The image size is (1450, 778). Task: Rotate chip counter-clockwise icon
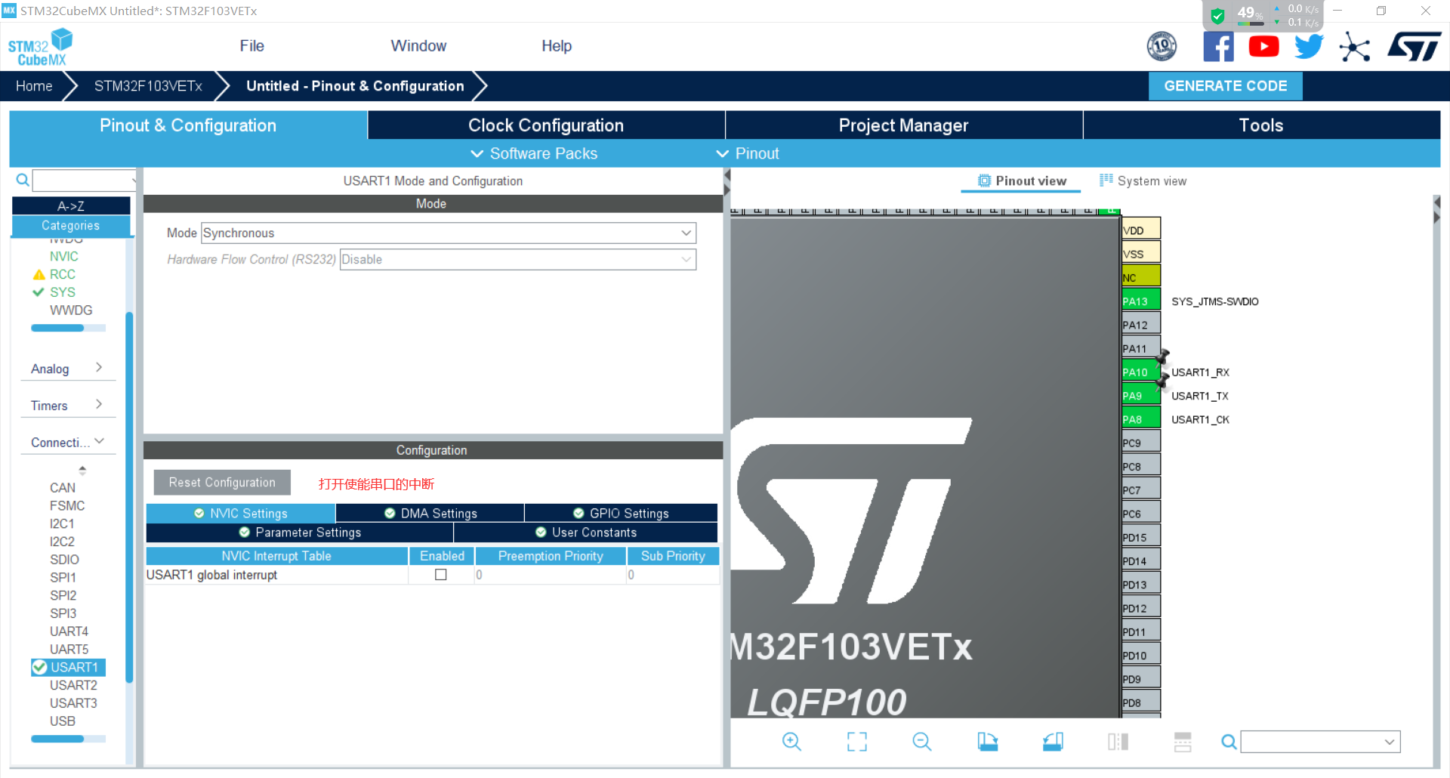tap(1053, 742)
